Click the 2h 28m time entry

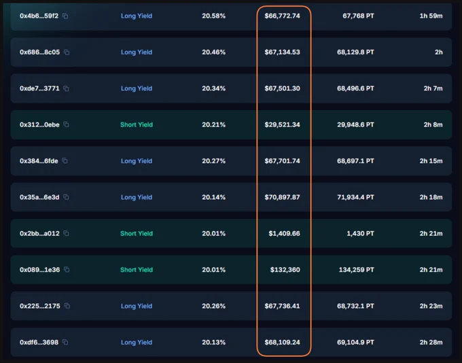(x=431, y=343)
